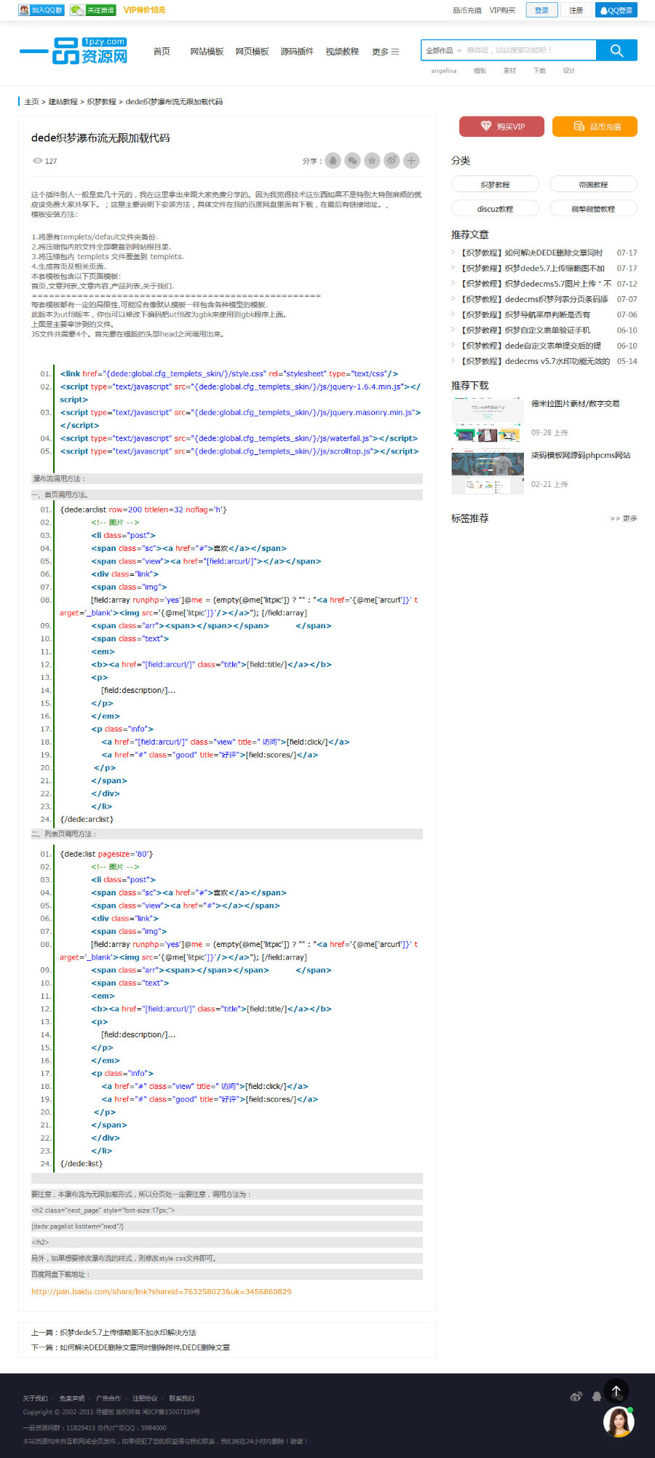Share article via QQ bell icon
Image resolution: width=655 pixels, height=1458 pixels.
pos(333,161)
